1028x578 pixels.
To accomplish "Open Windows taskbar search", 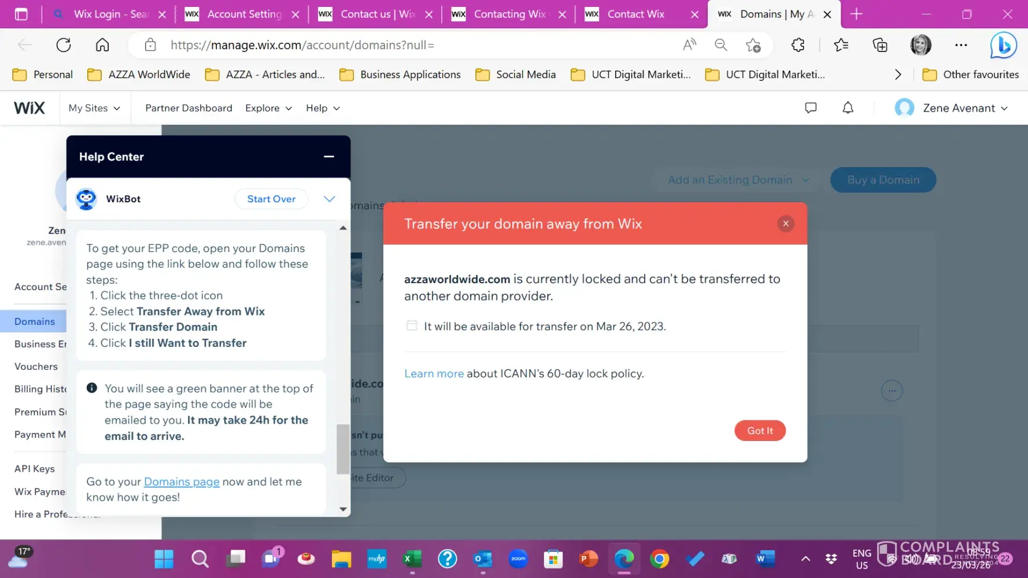I will [200, 559].
